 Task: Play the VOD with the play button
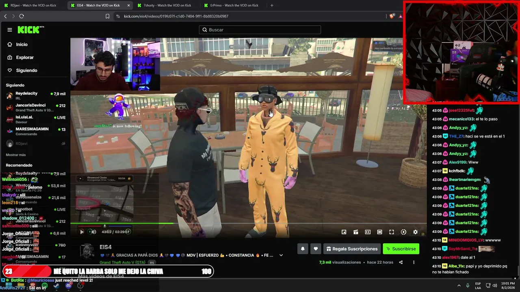(82, 232)
